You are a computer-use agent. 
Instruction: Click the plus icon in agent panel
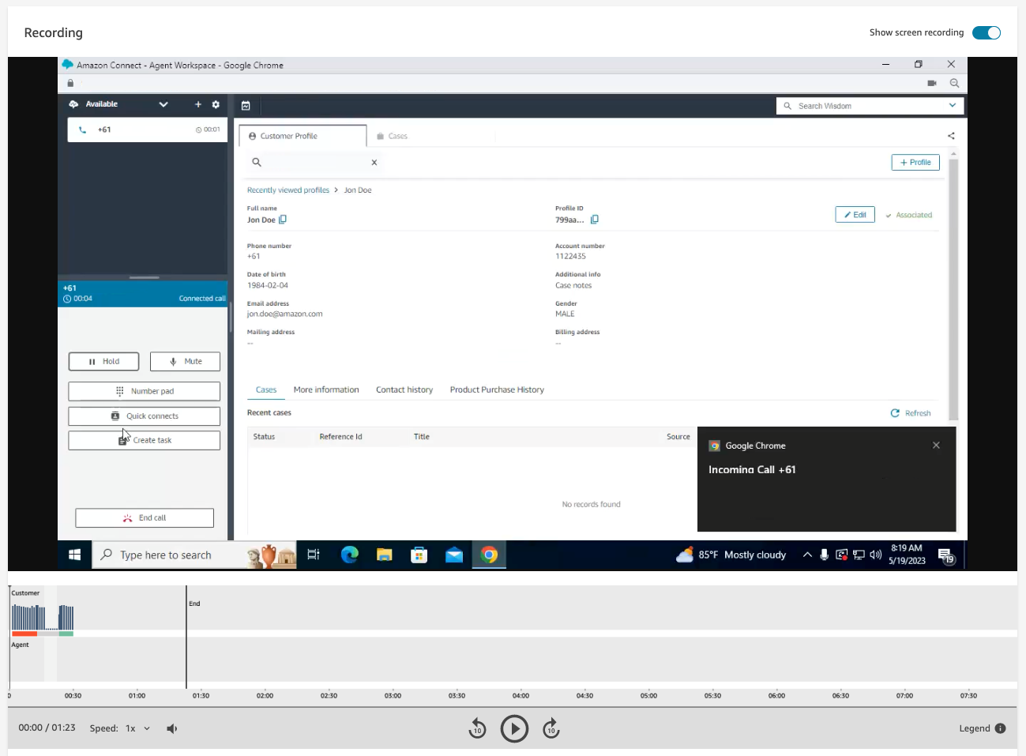coord(198,104)
